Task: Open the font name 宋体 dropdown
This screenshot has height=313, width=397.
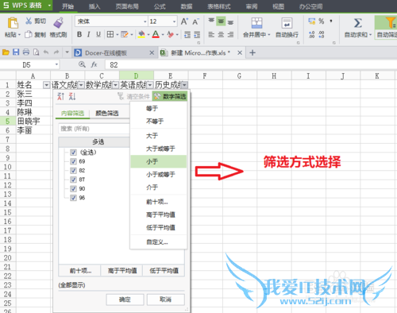Action: (145, 21)
